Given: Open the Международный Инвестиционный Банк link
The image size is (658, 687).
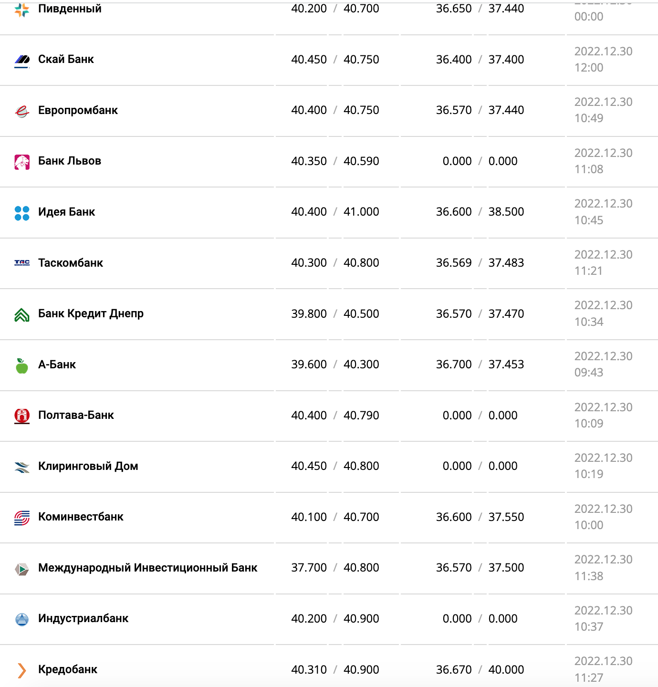Looking at the screenshot, I should [x=147, y=568].
